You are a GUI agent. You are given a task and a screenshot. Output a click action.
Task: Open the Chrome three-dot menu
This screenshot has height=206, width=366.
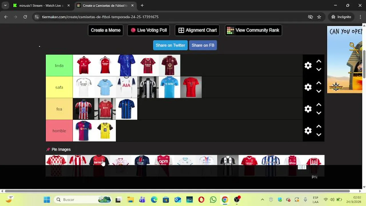(x=360, y=17)
